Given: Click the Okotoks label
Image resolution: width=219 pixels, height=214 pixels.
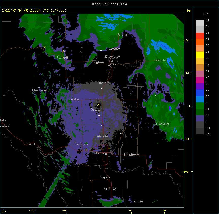Looking at the screenshot, I should tap(105, 178).
